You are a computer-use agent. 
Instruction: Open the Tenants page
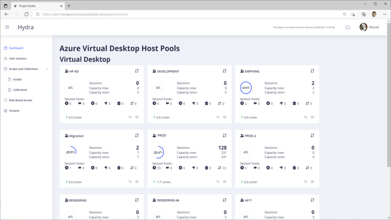click(14, 111)
